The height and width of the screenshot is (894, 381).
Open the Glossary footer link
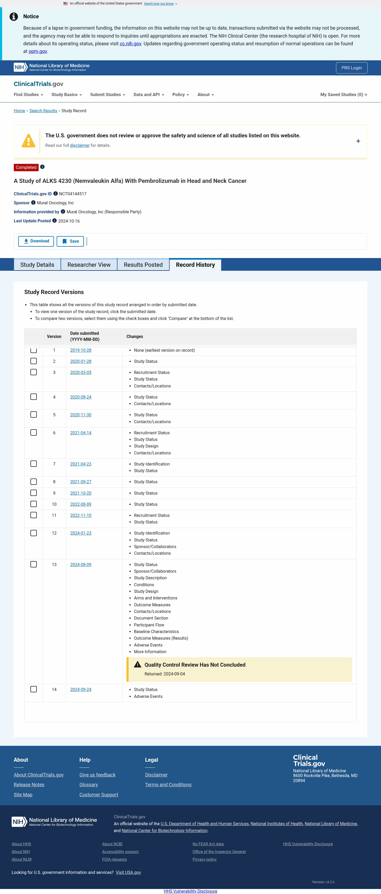[88, 785]
